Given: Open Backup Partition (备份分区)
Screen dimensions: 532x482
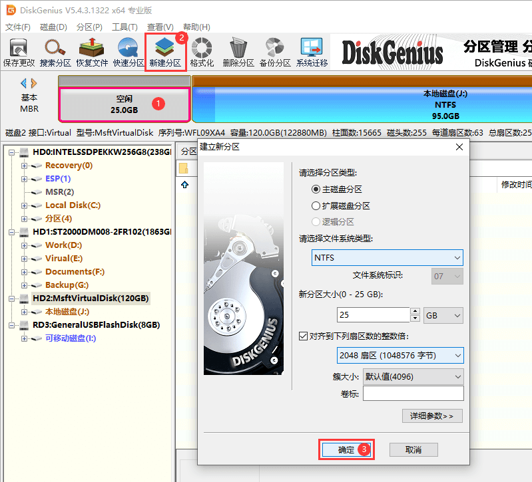Looking at the screenshot, I should click(275, 52).
